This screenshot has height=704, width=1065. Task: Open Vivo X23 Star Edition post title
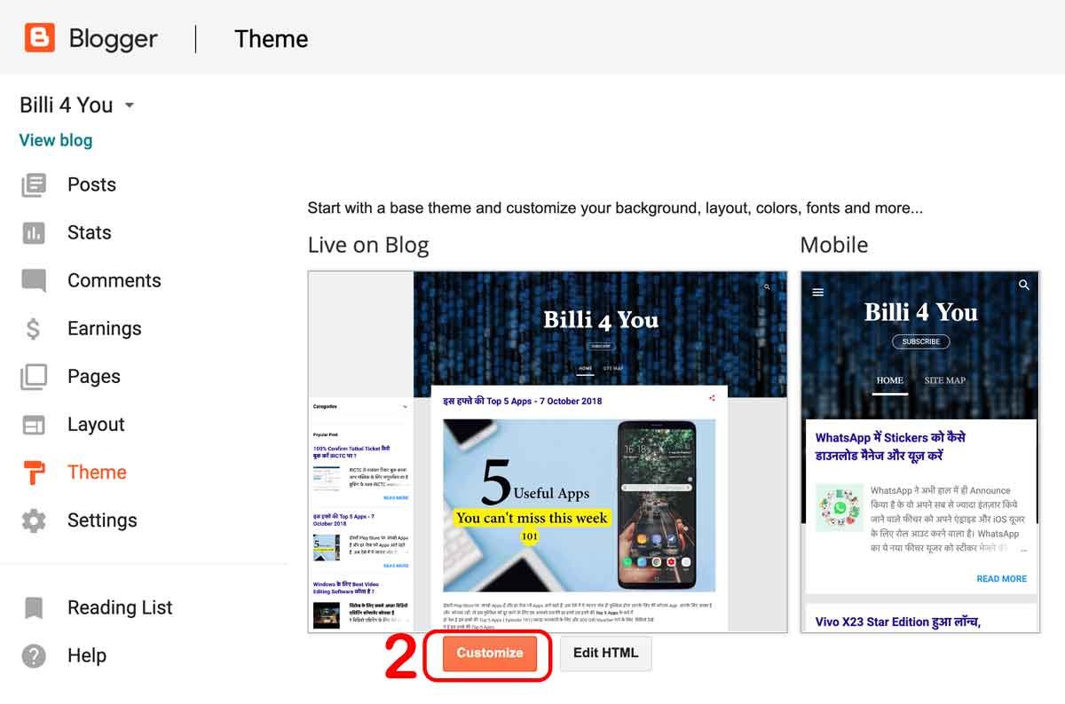pos(897,622)
